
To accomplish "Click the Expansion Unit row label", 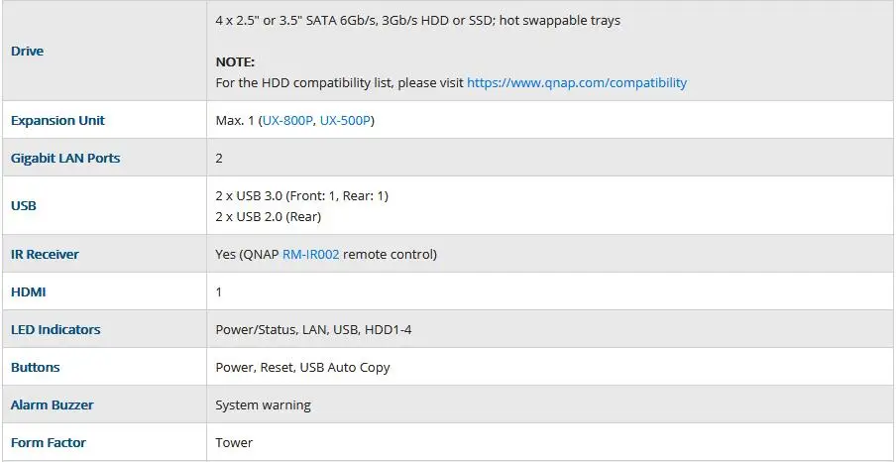I will pos(57,121).
